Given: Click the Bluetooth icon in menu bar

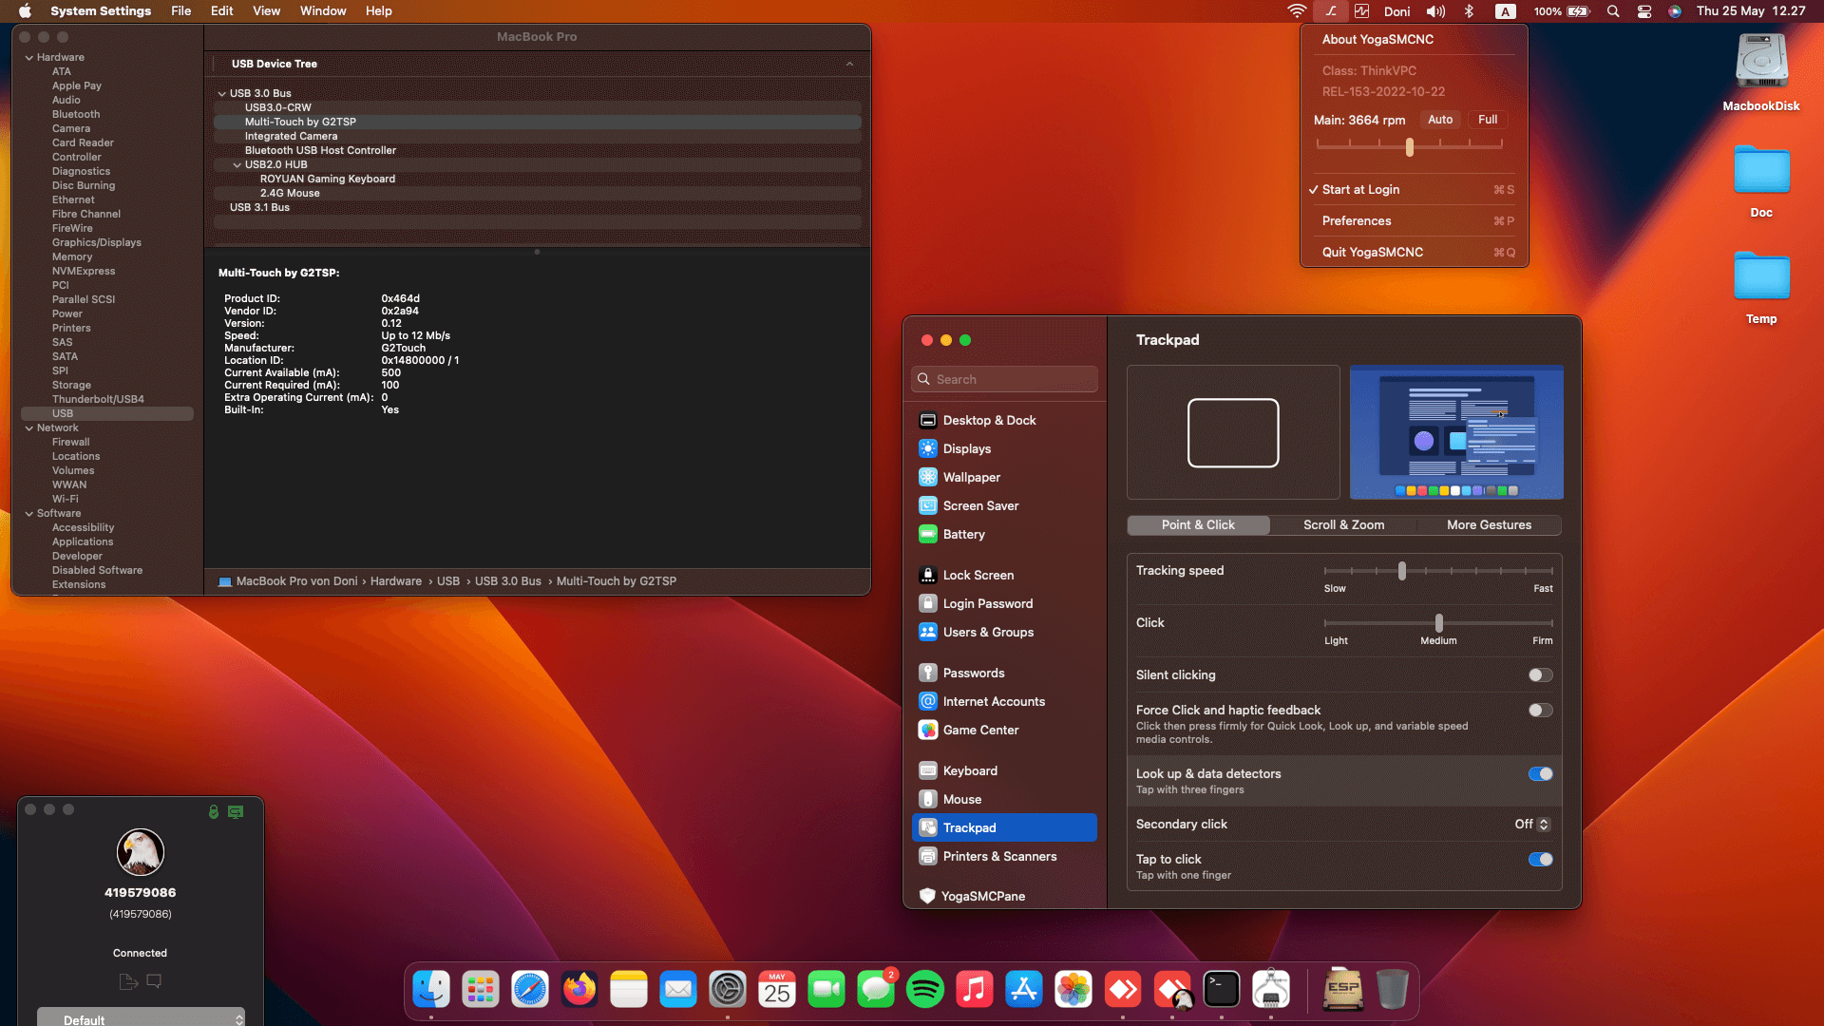Looking at the screenshot, I should [x=1468, y=11].
